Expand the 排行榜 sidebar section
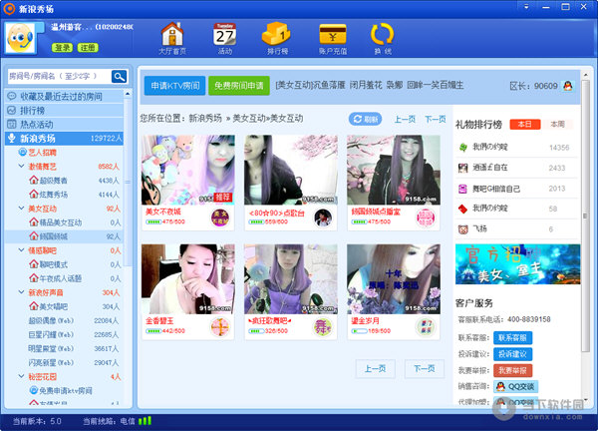Screen dimensions: 598x431 [64, 111]
